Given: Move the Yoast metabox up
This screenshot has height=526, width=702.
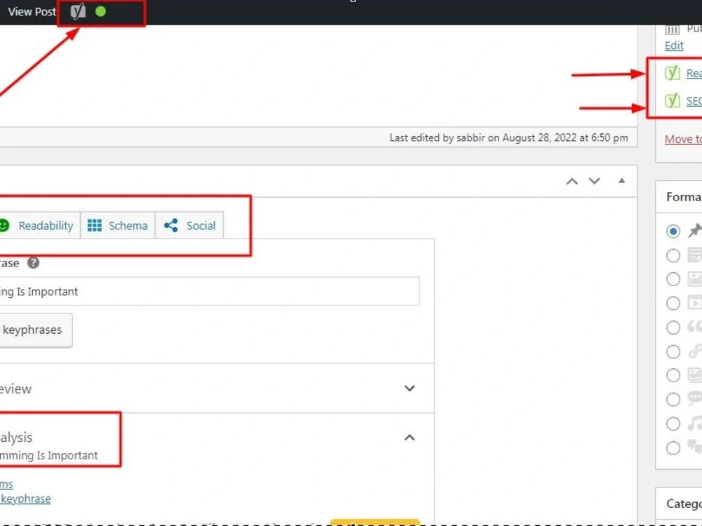Looking at the screenshot, I should point(571,181).
